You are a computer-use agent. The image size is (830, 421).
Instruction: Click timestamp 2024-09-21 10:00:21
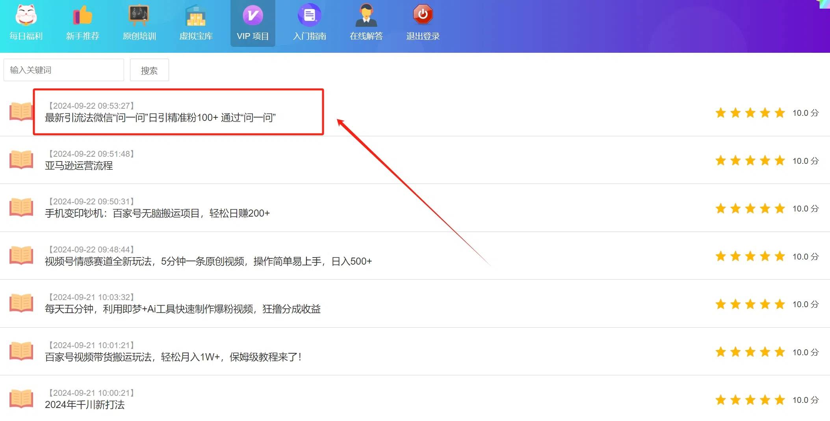pyautogui.click(x=91, y=393)
